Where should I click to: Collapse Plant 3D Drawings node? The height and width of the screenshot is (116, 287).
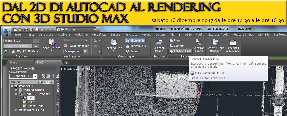[x=16, y=94]
